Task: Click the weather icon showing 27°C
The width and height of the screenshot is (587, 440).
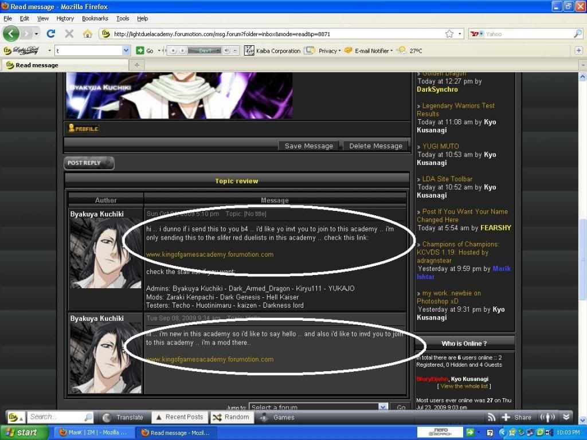Action: (402, 50)
